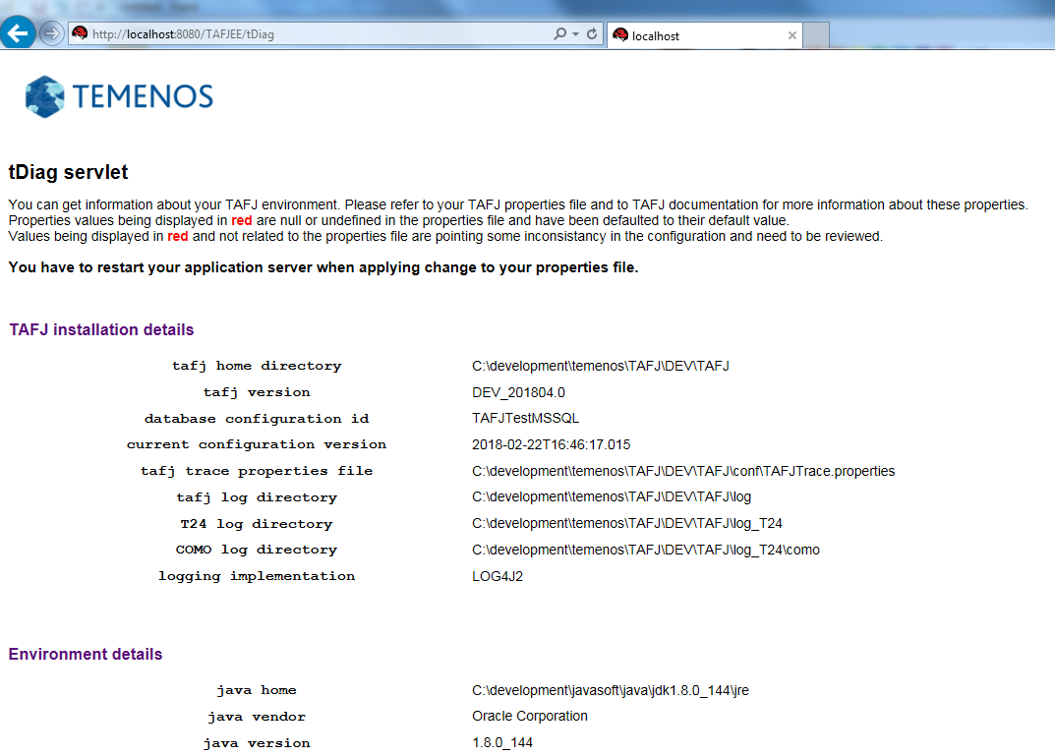Screen dimensions: 1055x756
Task: Click the value Oracle Corporation
Action: pos(530,717)
